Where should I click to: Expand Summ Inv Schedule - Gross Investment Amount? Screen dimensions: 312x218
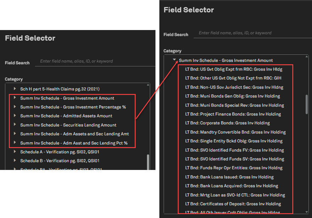[15, 98]
